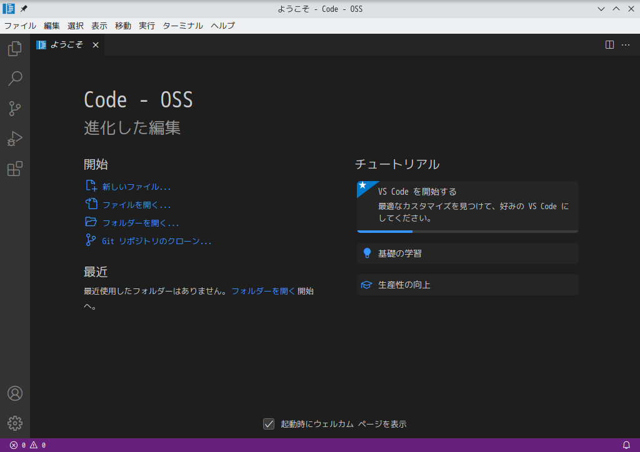
Task: Click the star badge on VS Code を開始する
Action: click(x=362, y=185)
